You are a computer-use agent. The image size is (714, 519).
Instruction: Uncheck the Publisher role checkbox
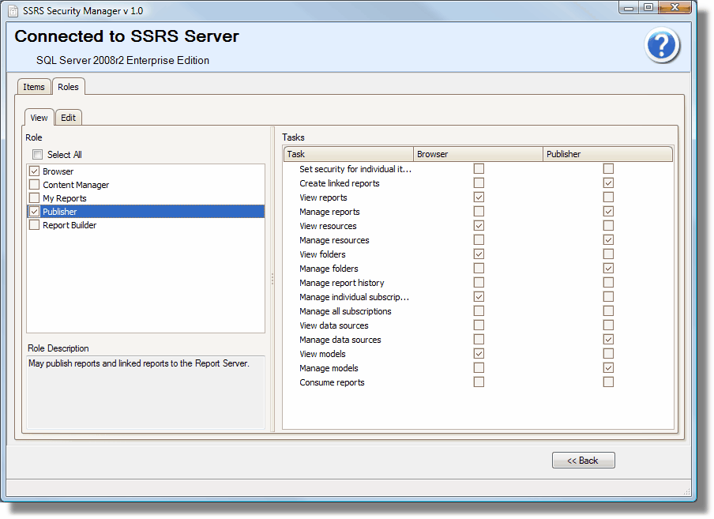tap(34, 211)
